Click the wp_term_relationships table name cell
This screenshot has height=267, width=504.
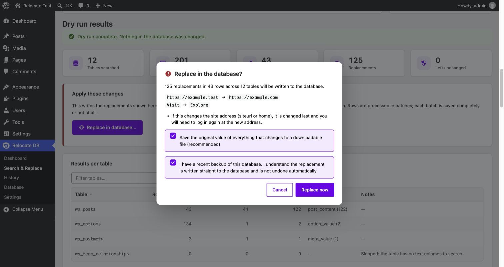coord(102,254)
